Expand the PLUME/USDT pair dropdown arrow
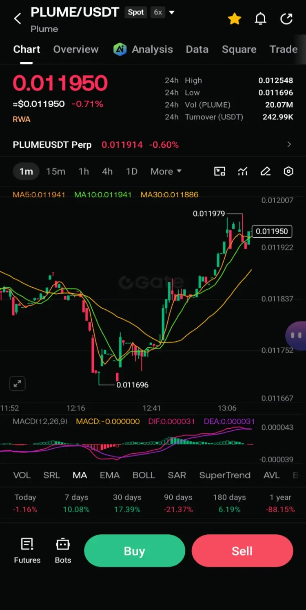Viewport: 306px width, 610px height. 172,13
